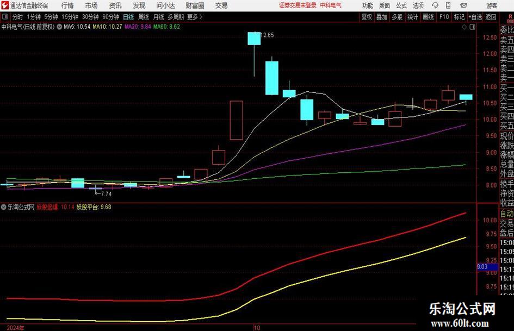The image size is (514, 331).
Task: Expand 乐淘公式网 sub-indicator dropdown arrow
Action: point(4,207)
